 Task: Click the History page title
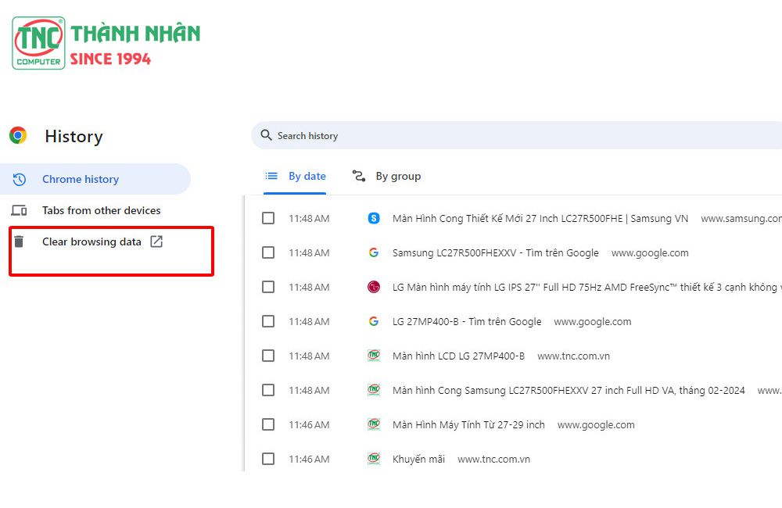pyautogui.click(x=74, y=136)
